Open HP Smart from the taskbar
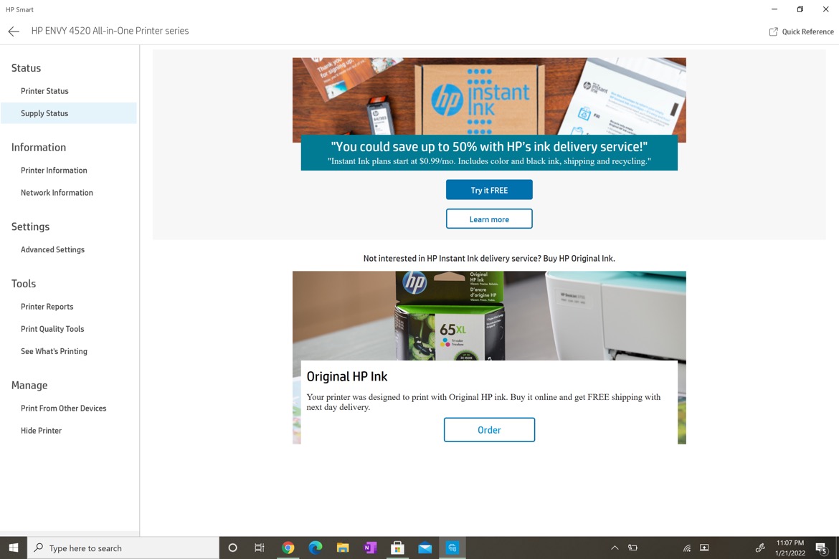 (452, 548)
